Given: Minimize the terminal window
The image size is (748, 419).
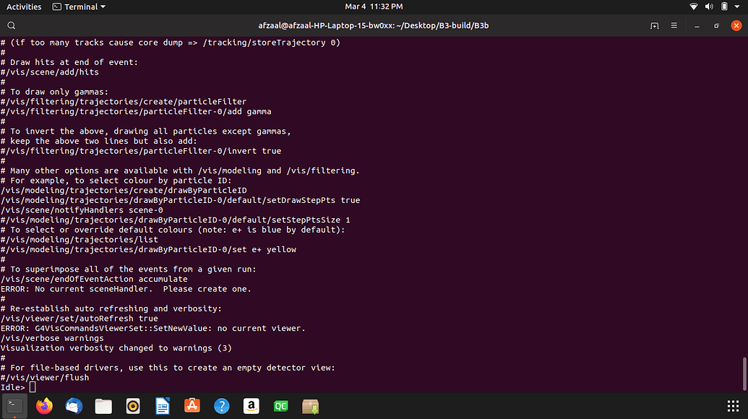Looking at the screenshot, I should click(x=697, y=26).
